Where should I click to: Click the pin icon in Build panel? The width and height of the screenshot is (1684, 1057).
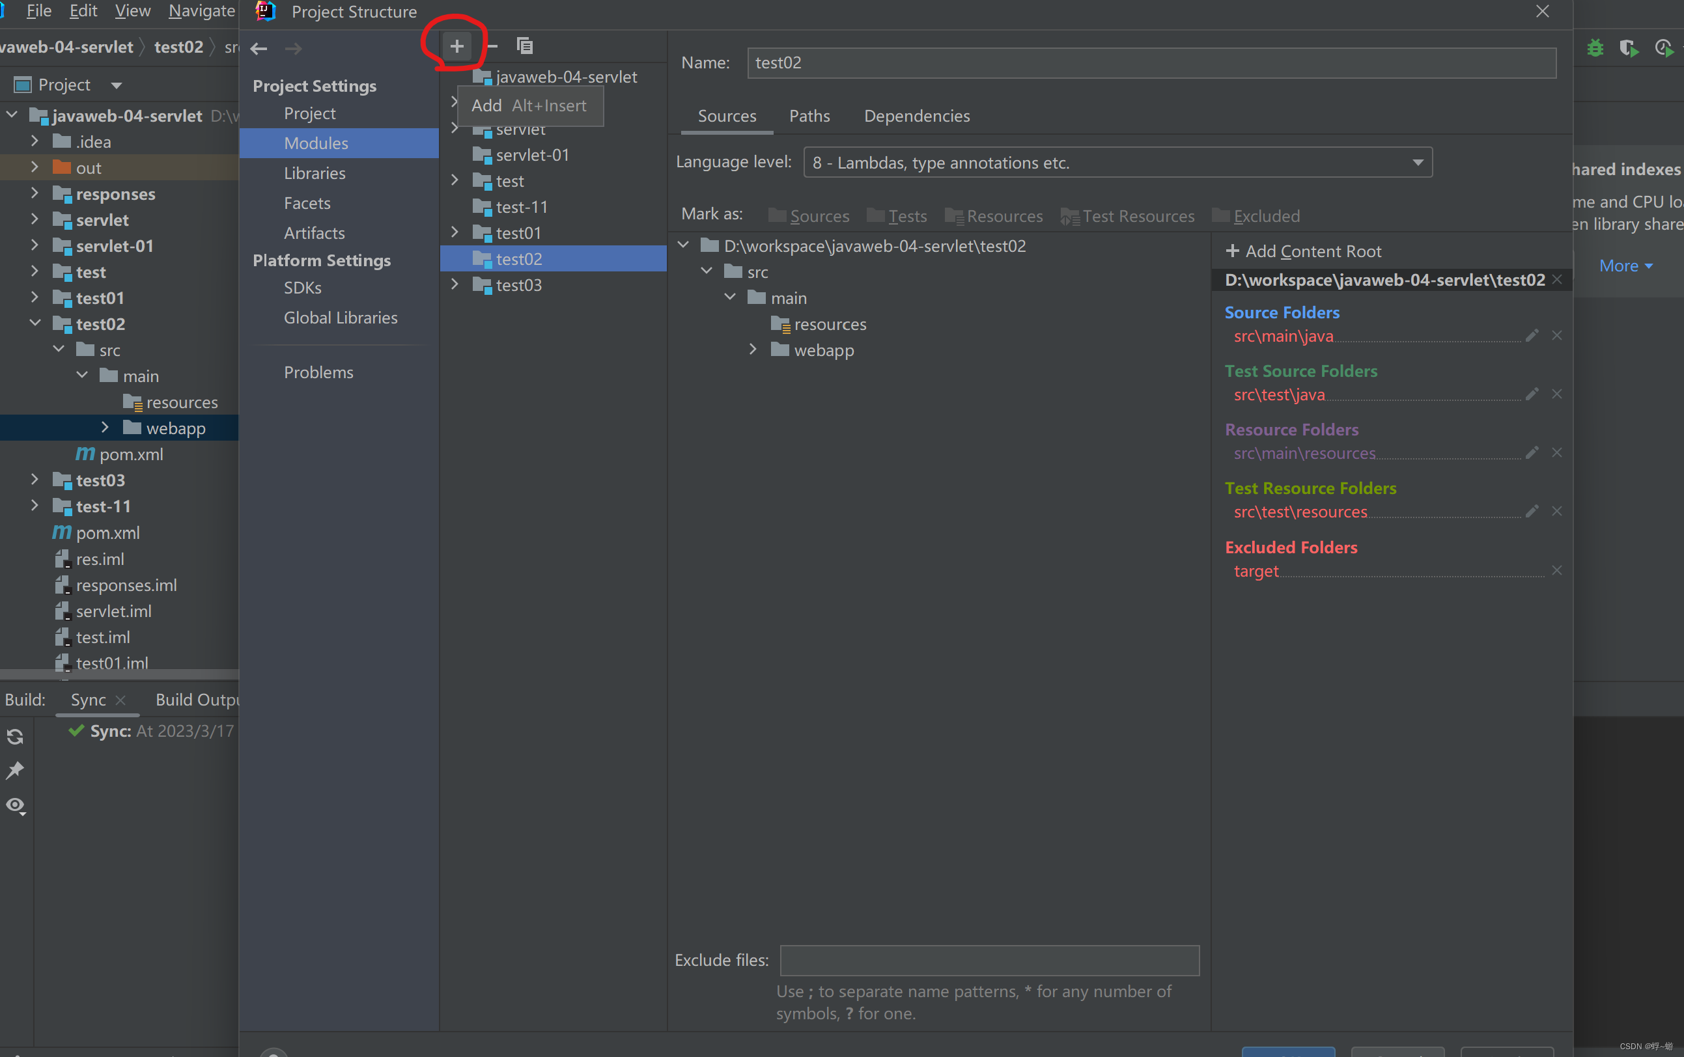[x=16, y=771]
